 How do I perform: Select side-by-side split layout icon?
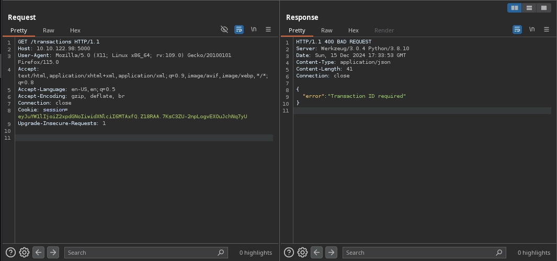(x=515, y=8)
